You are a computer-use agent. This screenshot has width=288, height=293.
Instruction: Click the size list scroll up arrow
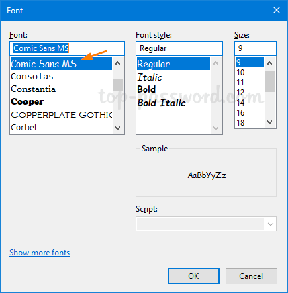(x=270, y=63)
